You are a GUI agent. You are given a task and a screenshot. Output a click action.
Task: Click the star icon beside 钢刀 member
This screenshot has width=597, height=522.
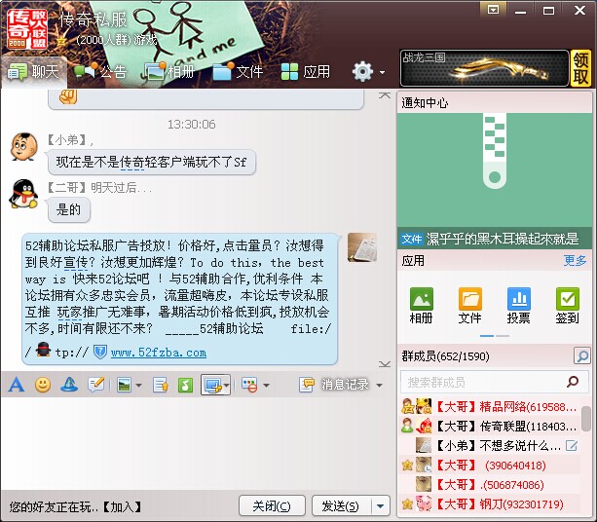407,504
